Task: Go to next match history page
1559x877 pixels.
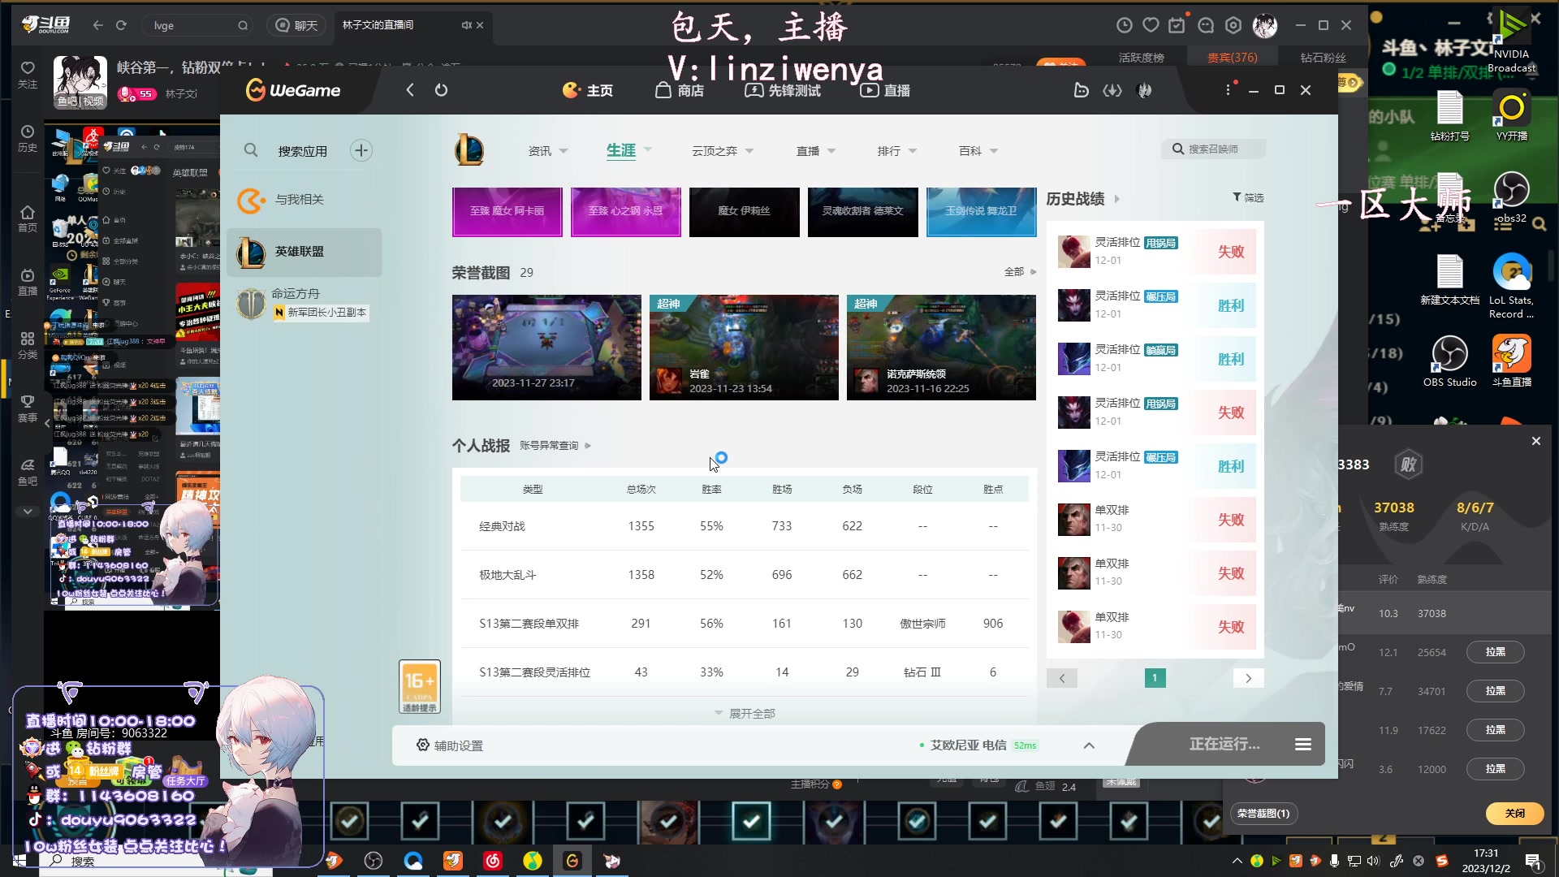Action: click(1248, 678)
